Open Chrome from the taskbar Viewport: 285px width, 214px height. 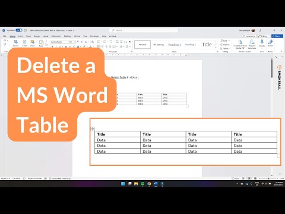click(x=149, y=184)
